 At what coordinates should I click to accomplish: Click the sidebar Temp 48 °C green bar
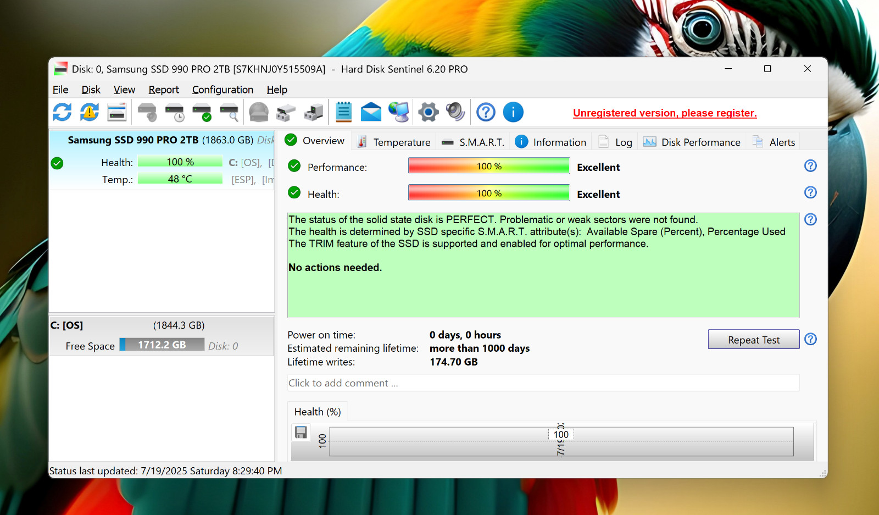point(180,179)
